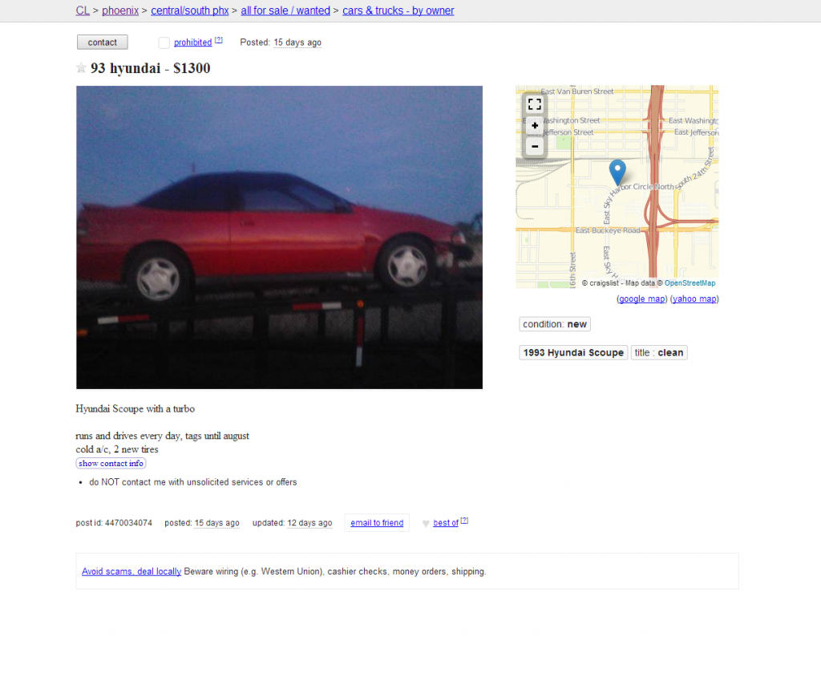
Task: Open the CL breadcrumb link
Action: 83,10
